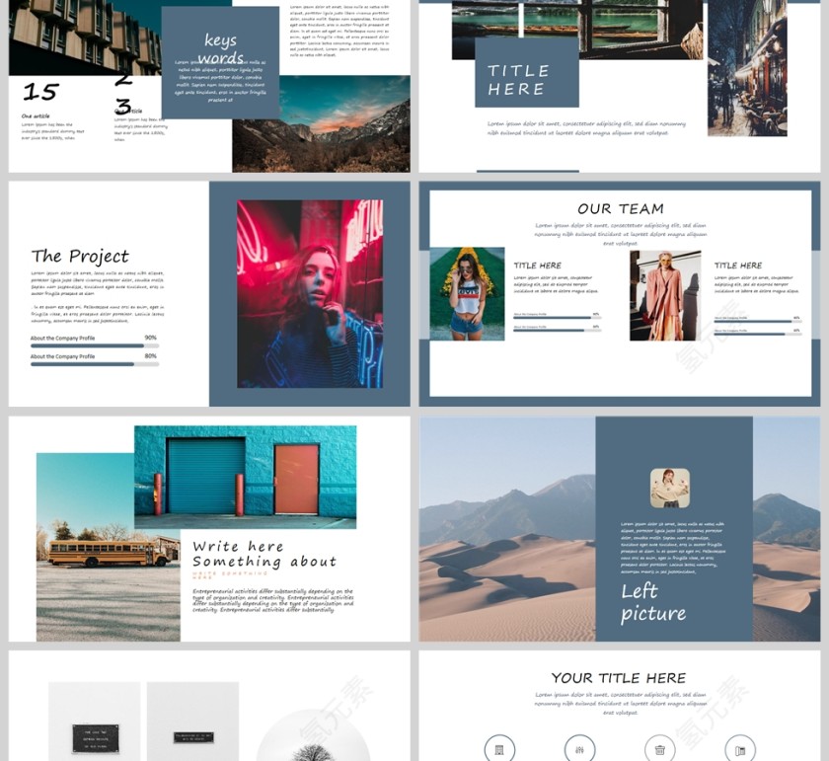Click the sliders adjustment icon in circle
This screenshot has height=761, width=829.
pyautogui.click(x=579, y=749)
